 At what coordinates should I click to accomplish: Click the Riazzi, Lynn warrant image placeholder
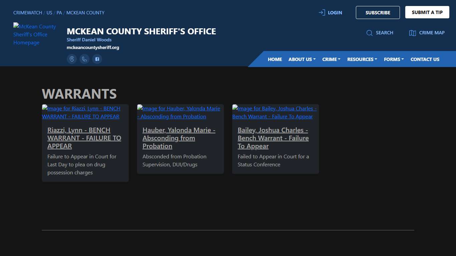(x=81, y=112)
